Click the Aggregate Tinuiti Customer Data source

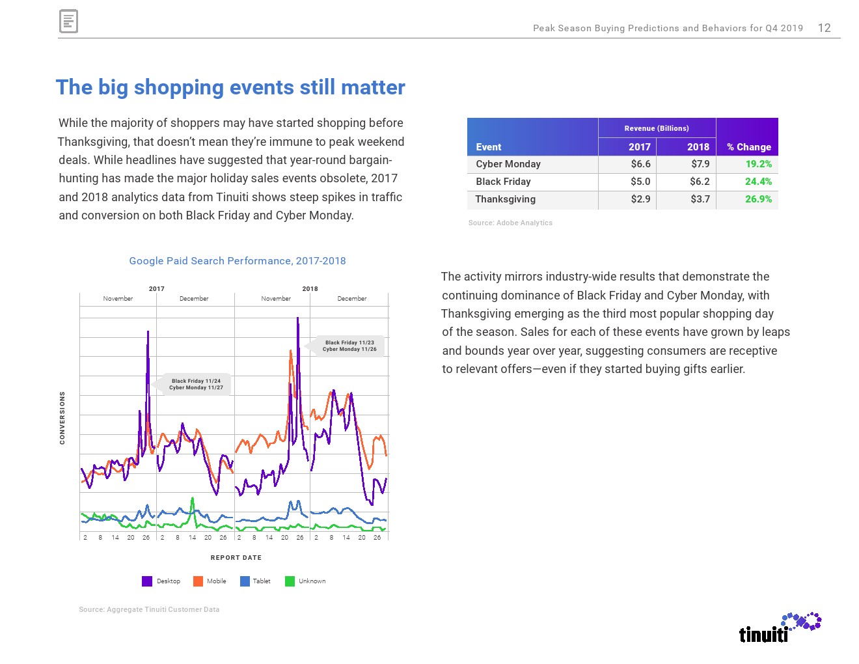point(149,610)
